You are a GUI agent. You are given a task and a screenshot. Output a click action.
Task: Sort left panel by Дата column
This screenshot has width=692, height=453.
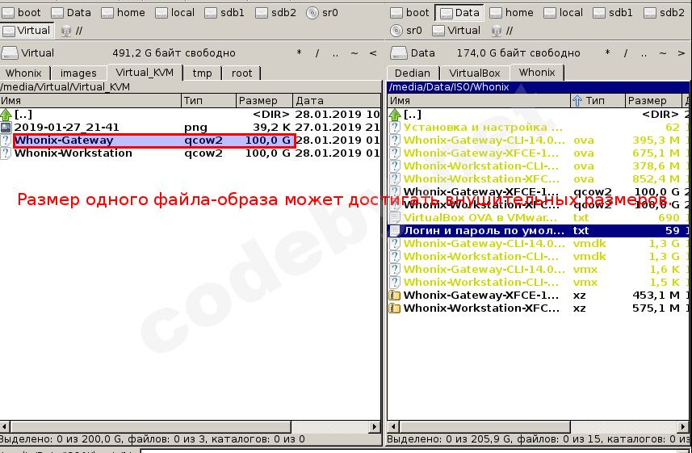tap(337, 101)
